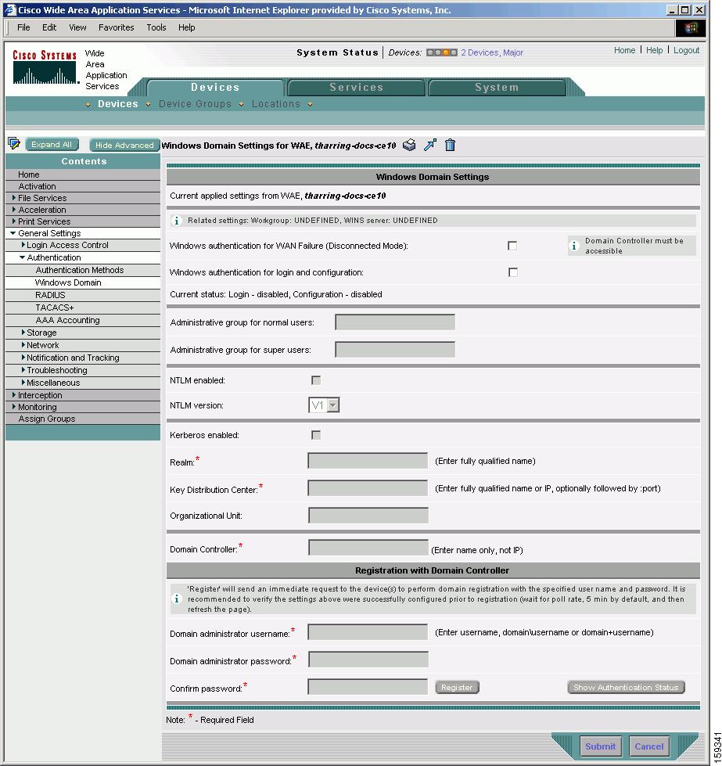Click the Logout link
Screen dimensions: 722x766
686,50
